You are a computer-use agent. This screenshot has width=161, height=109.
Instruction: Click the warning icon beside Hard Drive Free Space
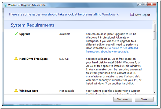(x=16, y=59)
